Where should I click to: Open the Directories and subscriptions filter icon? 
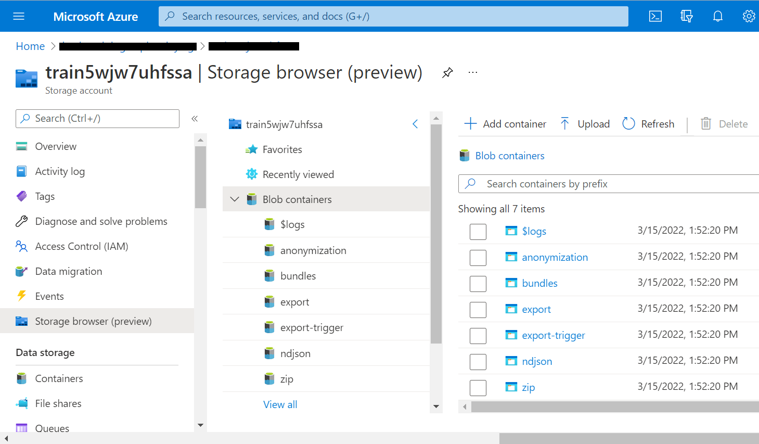[x=687, y=16]
